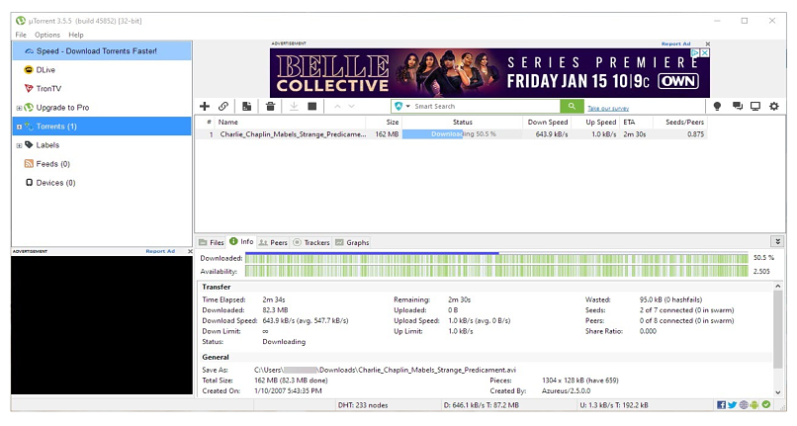Click Report Ad link above sidebar ad

coord(160,251)
